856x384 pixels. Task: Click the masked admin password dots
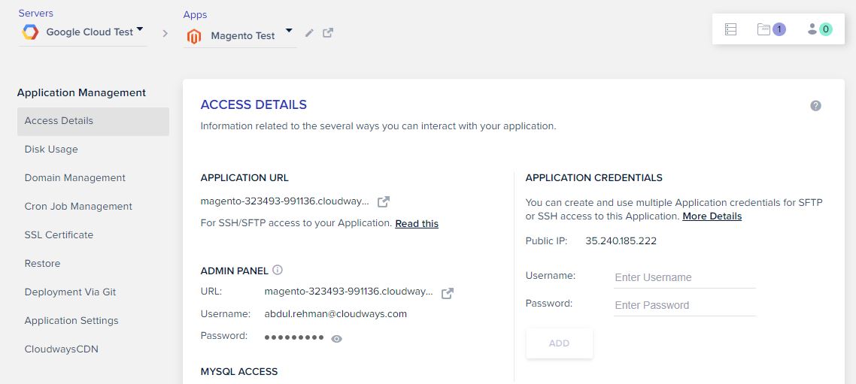coord(293,337)
